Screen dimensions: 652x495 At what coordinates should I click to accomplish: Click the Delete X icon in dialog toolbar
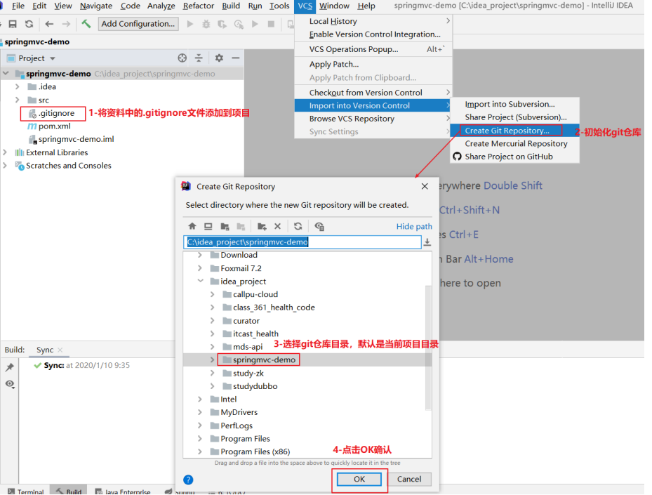(x=278, y=226)
